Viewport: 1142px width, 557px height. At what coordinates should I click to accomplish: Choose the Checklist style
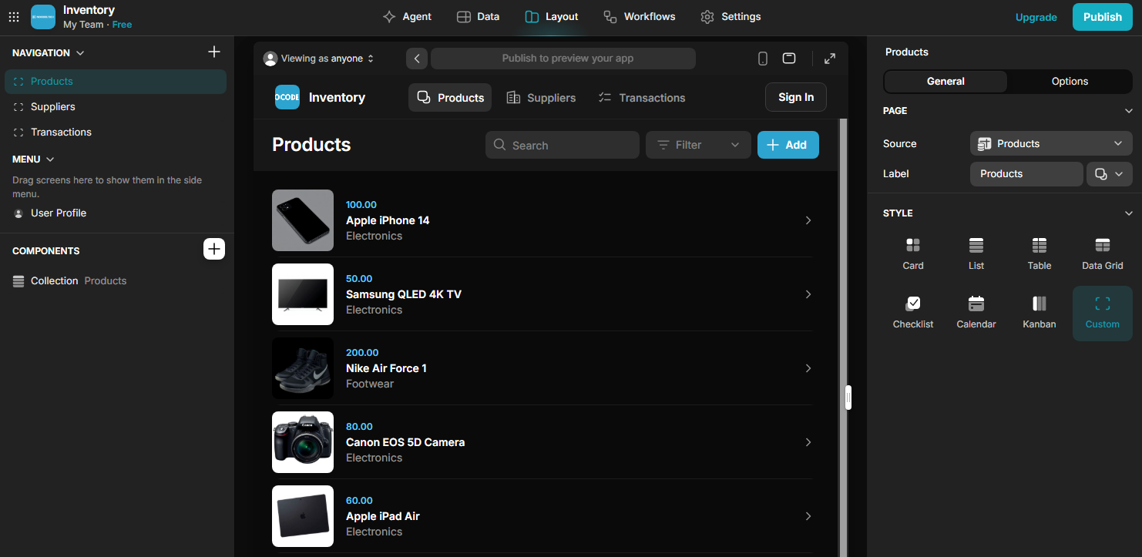(913, 313)
